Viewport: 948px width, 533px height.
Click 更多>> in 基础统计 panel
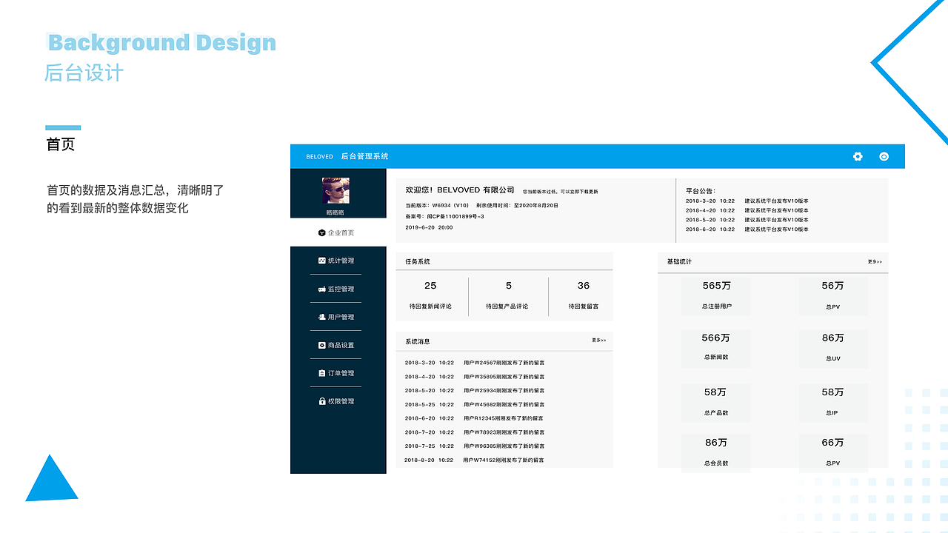[875, 262]
